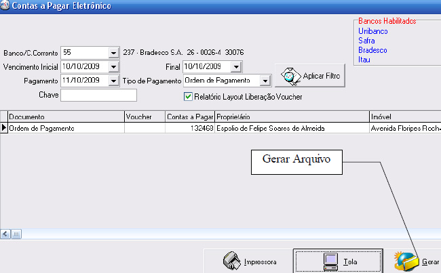The height and width of the screenshot is (273, 441).
Task: Click the Impressora printer icon
Action: tap(232, 261)
